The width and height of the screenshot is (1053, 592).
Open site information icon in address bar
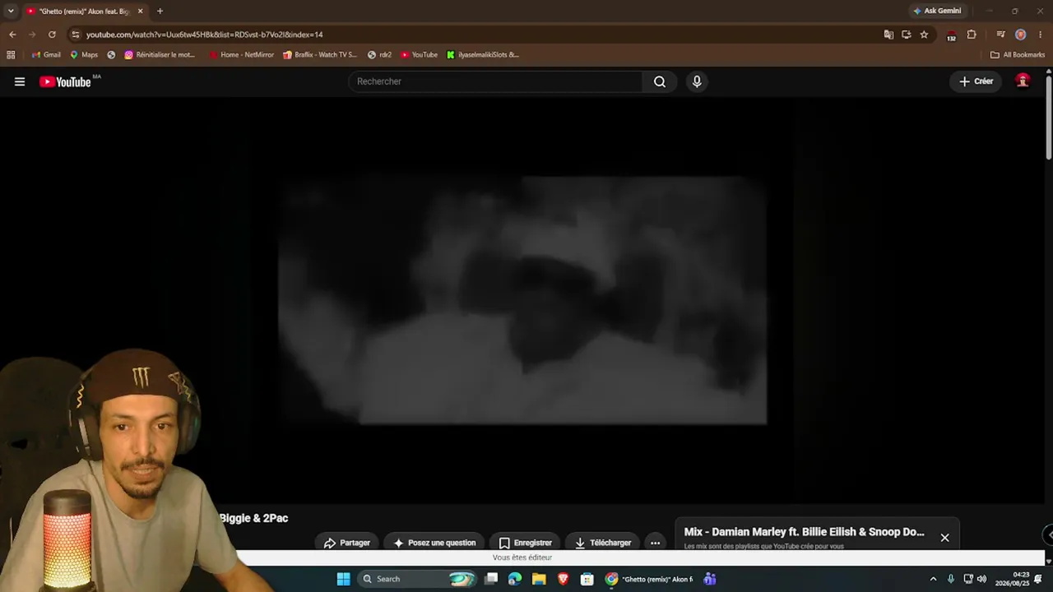click(x=76, y=35)
